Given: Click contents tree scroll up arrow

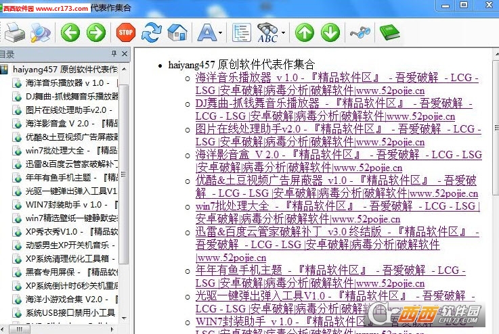Looking at the screenshot, I should point(124,69).
